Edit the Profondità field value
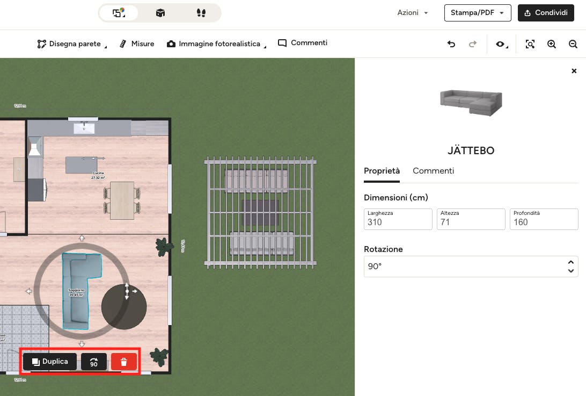Screen dimensions: 586x396 click(x=544, y=219)
